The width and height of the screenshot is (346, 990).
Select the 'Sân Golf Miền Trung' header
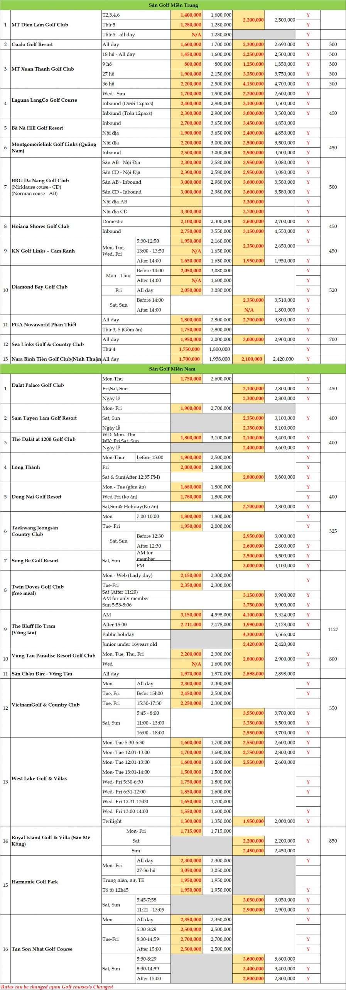point(173,5)
